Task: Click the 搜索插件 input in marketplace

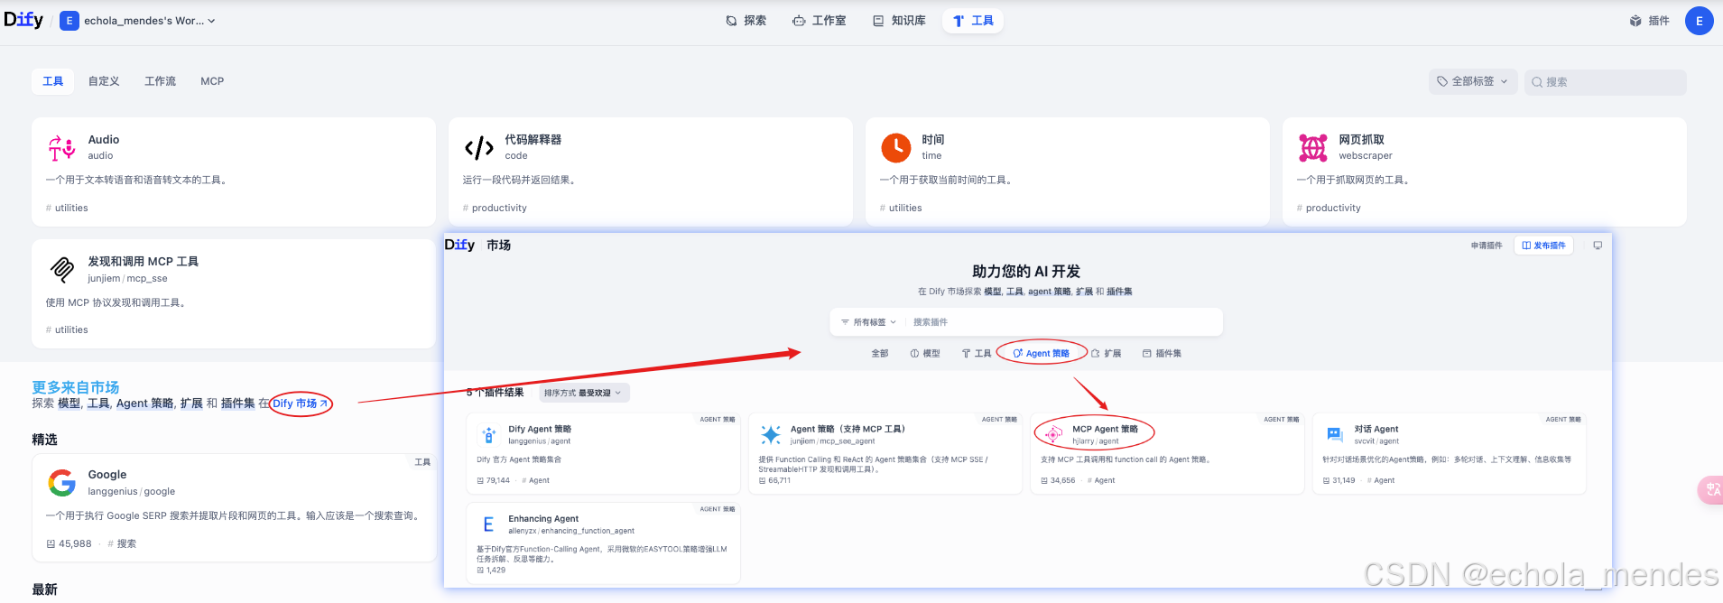Action: (1063, 322)
